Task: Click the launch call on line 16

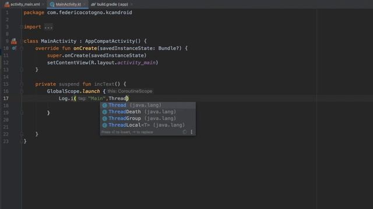Action: 91,91
